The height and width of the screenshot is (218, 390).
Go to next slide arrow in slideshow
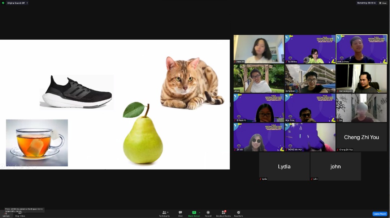tap(9, 166)
